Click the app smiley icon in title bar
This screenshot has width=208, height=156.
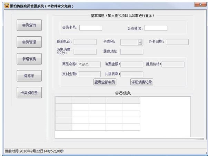pos(7,6)
